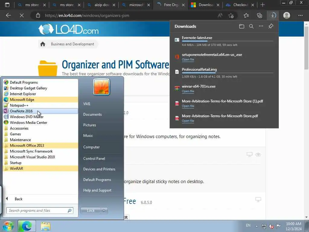Open Devices and Printers

(99, 169)
